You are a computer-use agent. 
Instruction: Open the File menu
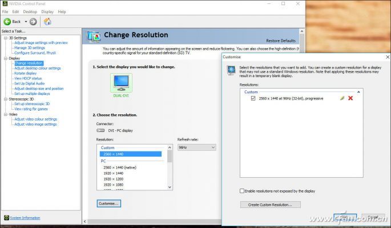[x=5, y=12]
